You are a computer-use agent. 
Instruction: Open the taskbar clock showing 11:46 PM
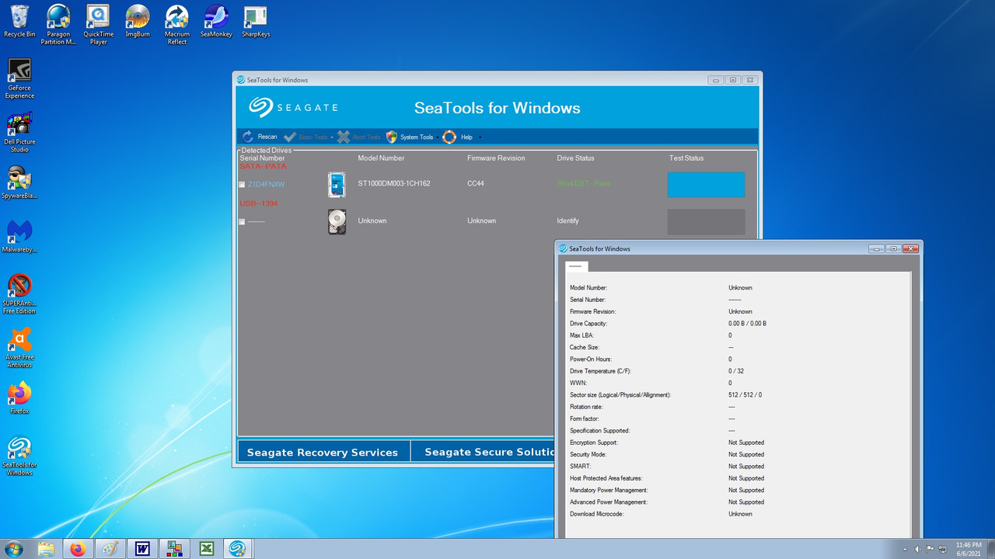(x=968, y=549)
